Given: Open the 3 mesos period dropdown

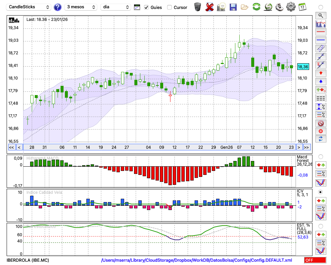Looking at the screenshot, I should (81, 7).
